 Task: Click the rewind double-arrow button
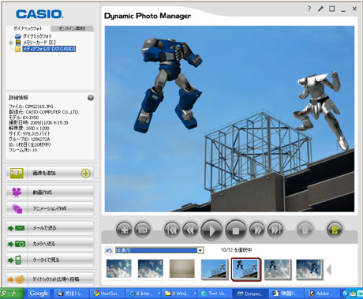click(191, 230)
